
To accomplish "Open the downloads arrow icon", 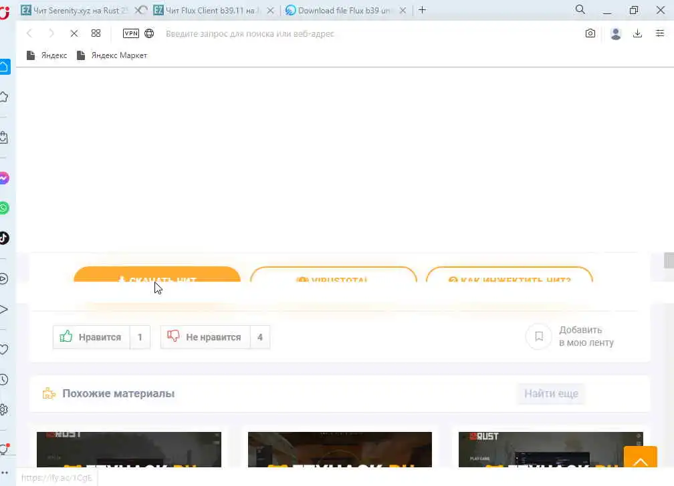I will [637, 33].
